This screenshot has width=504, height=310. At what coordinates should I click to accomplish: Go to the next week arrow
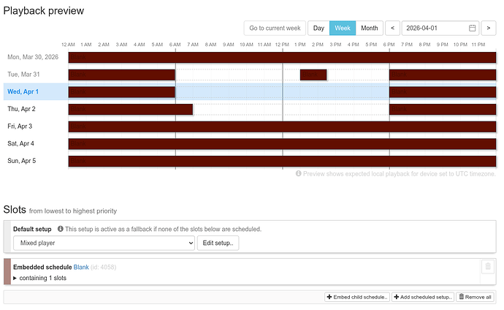[489, 29]
